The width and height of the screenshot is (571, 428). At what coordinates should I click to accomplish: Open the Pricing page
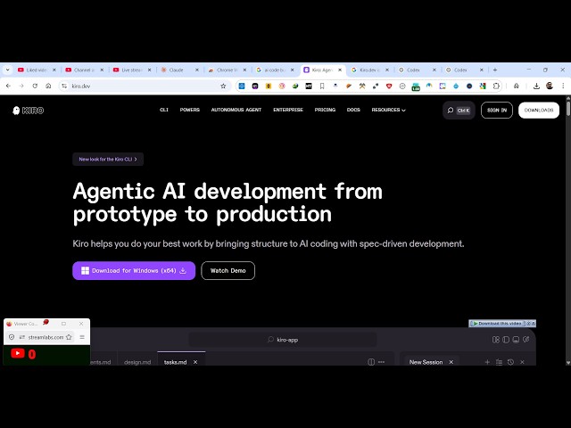point(325,110)
